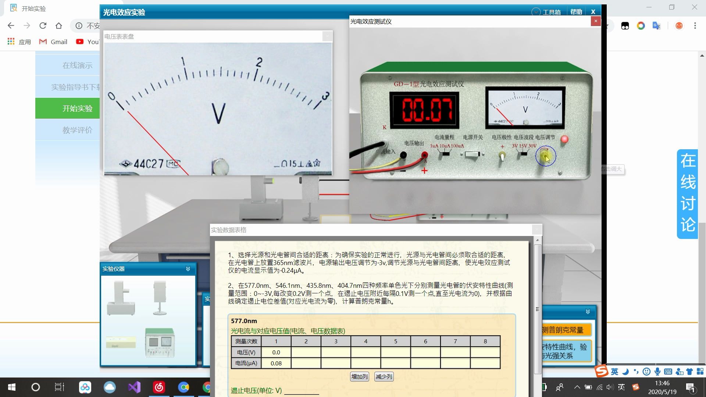
Task: Reload the browser page
Action: [x=43, y=25]
